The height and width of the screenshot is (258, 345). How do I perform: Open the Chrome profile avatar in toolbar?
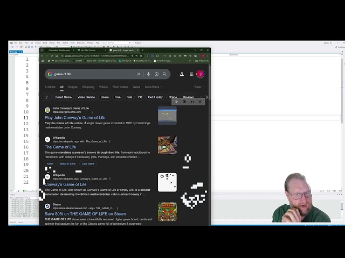(x=203, y=56)
